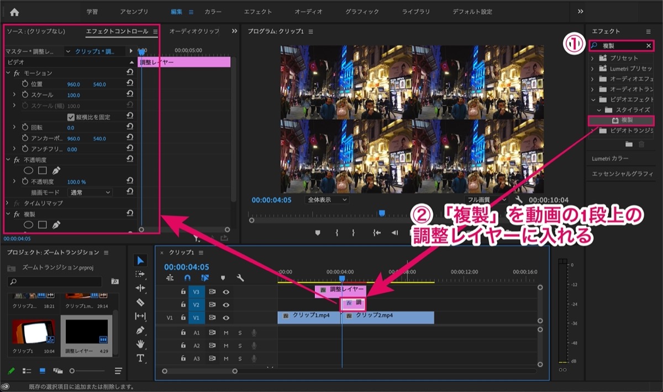
Task: Open timeline wrench settings icon
Action: [x=240, y=278]
